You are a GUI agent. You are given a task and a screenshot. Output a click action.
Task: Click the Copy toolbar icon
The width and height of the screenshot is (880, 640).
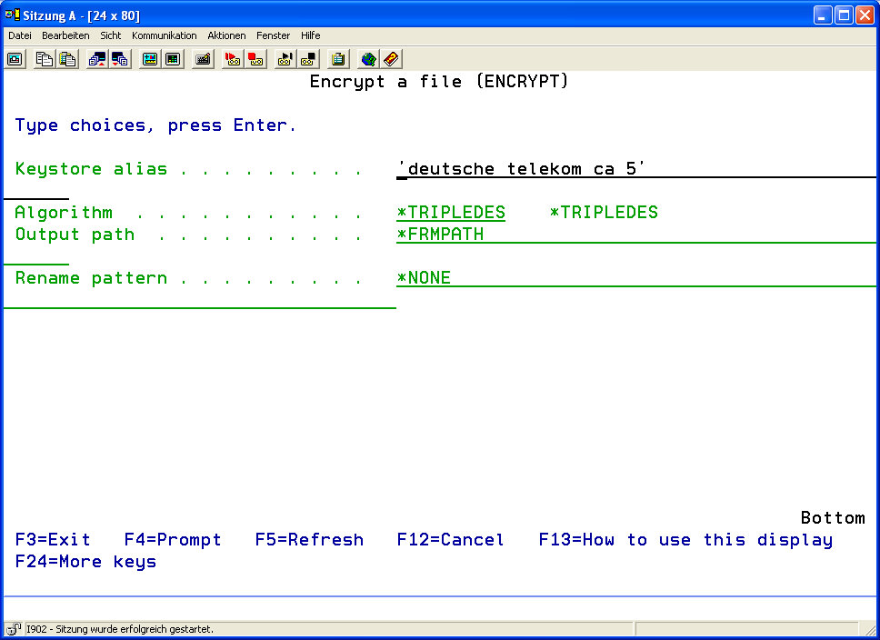45,59
